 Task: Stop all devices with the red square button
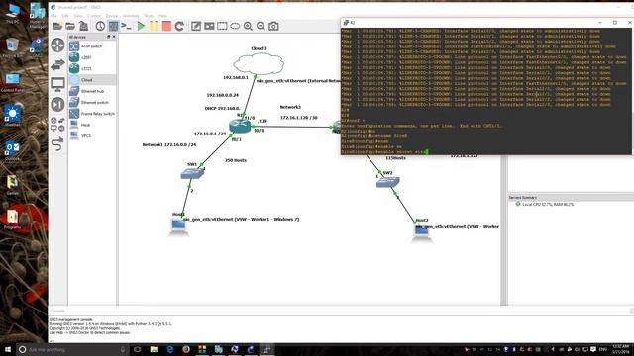166,27
